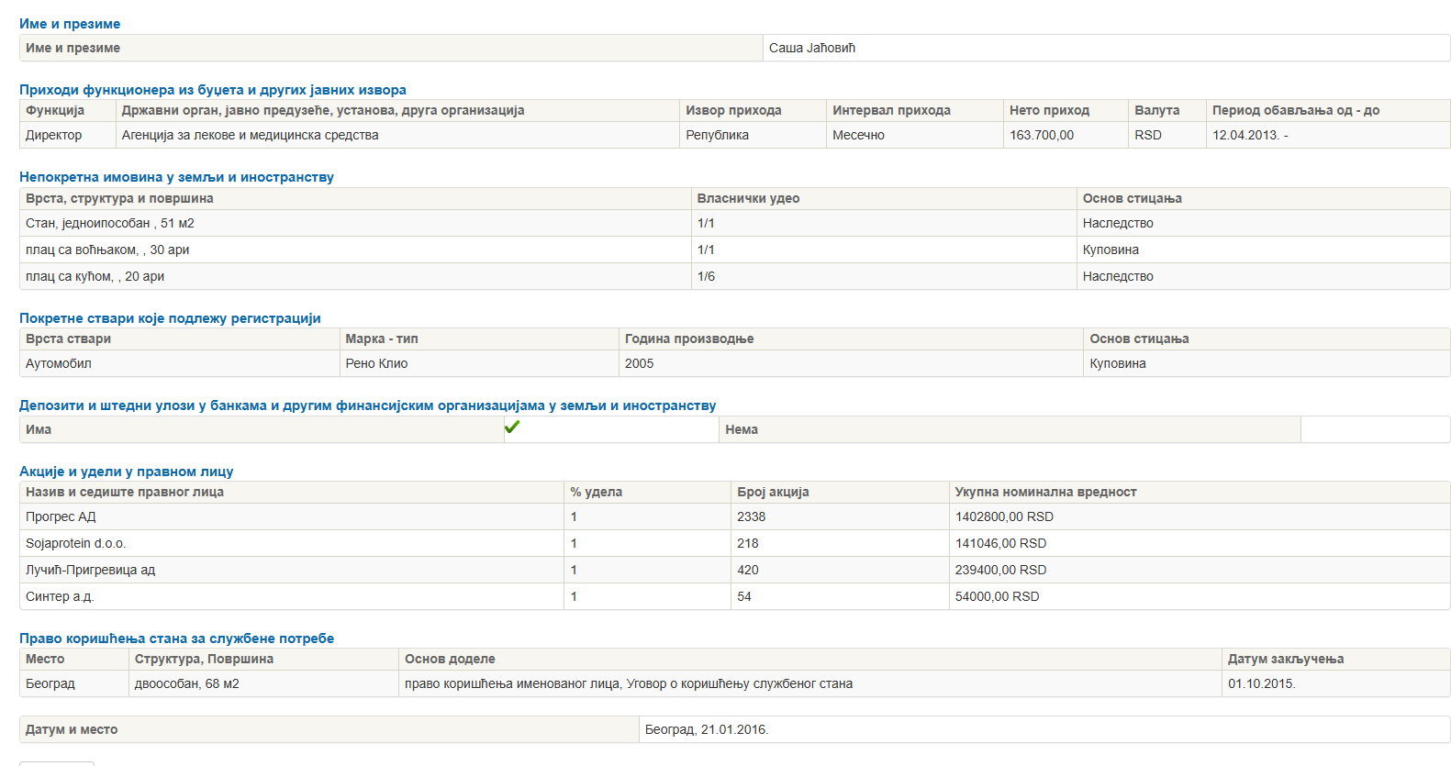Click the Депозити и штедни улози heading
This screenshot has width=1451, height=766.
(x=367, y=405)
